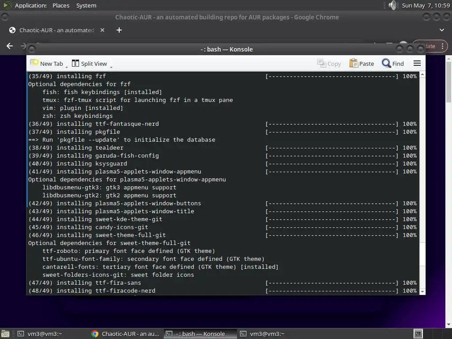Click the 100% value for fzf

tap(410, 76)
